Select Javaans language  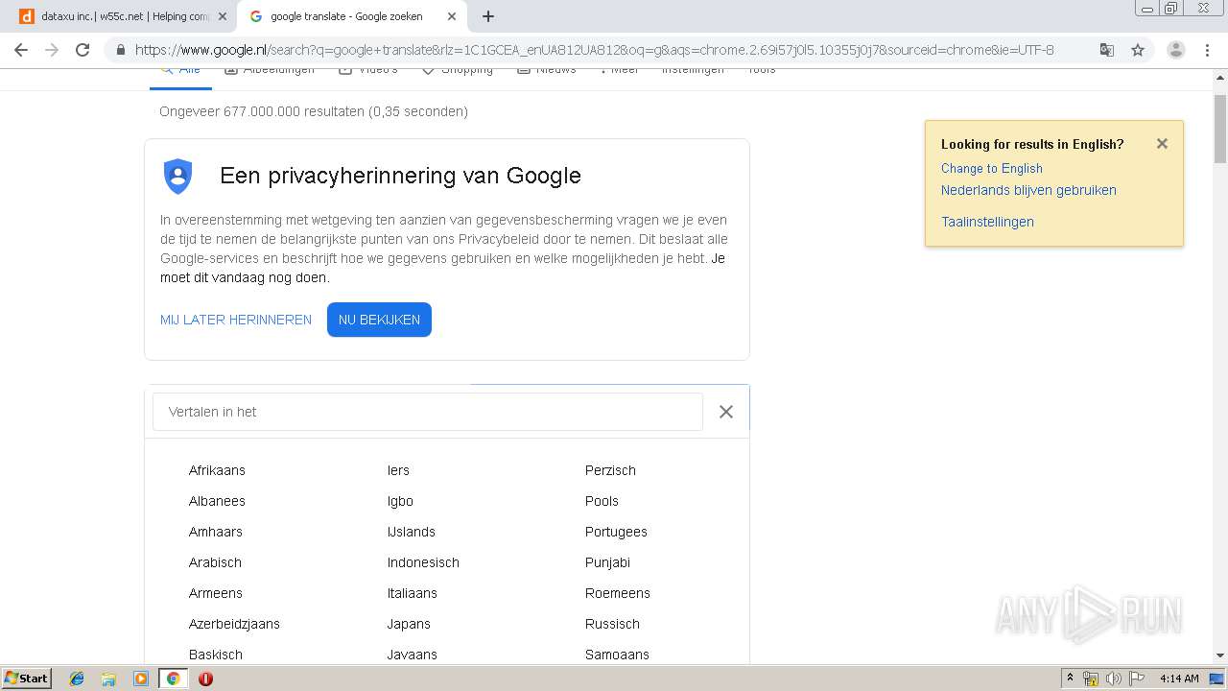(413, 655)
